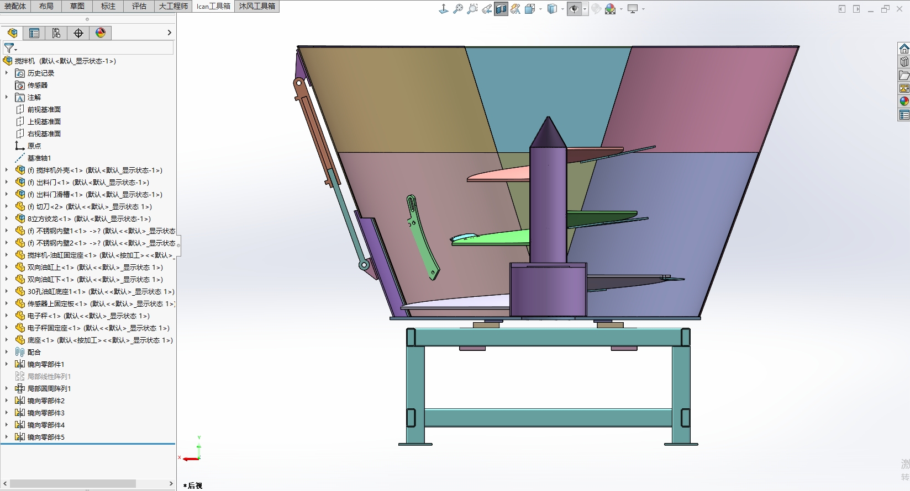This screenshot has width=910, height=491.
Task: Expand the 搅拌机外壳<1> component
Action: [x=6, y=170]
